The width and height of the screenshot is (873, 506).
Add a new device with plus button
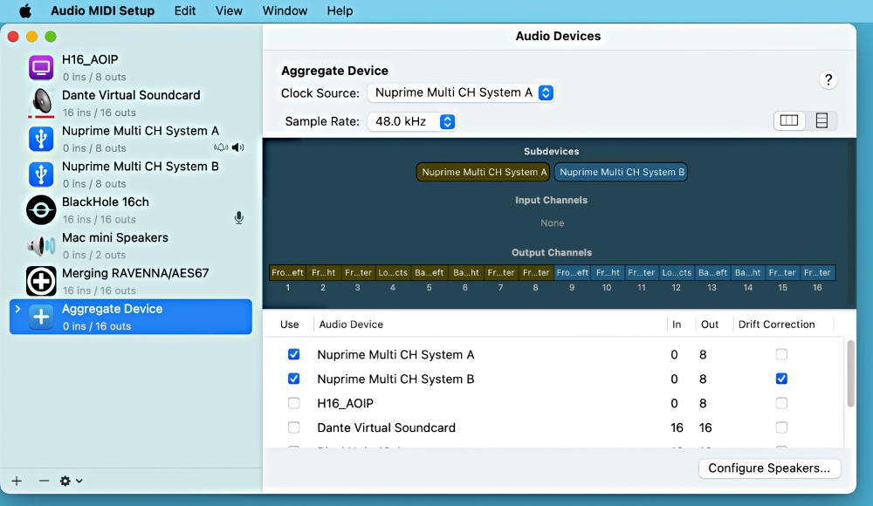point(17,481)
